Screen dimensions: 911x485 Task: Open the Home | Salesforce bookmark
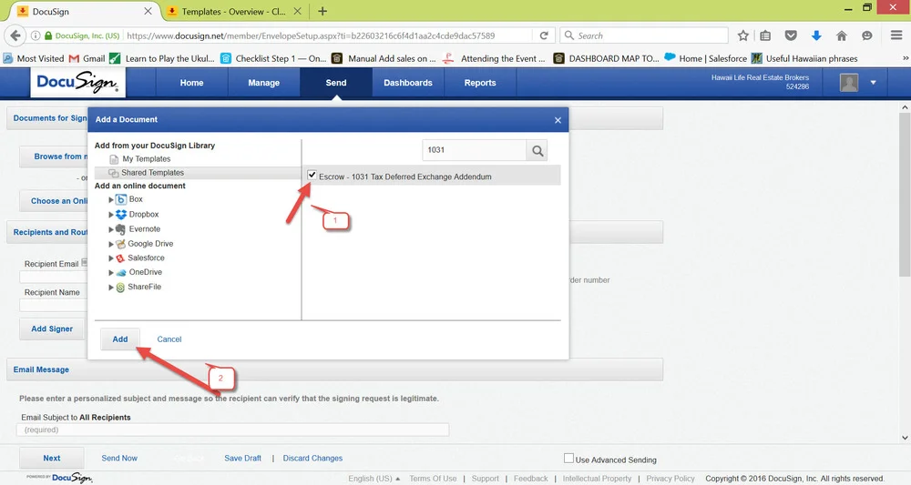tap(706, 58)
